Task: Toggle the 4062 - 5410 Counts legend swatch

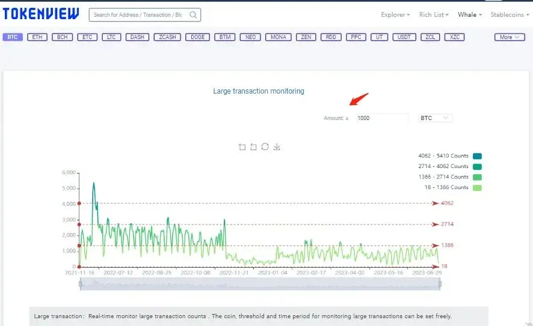Action: (477, 156)
